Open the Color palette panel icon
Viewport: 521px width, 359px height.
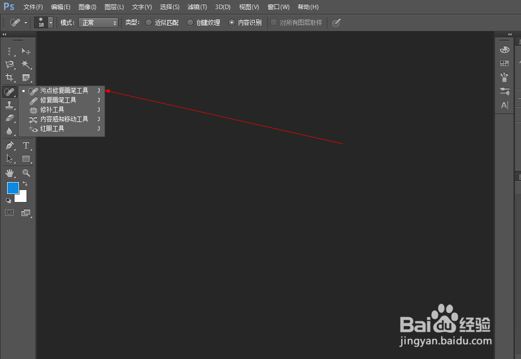504,50
